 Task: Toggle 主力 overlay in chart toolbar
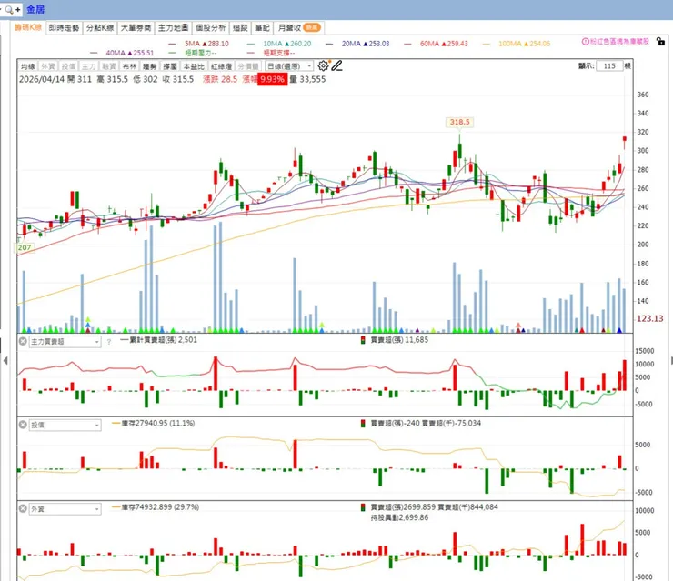[x=89, y=66]
